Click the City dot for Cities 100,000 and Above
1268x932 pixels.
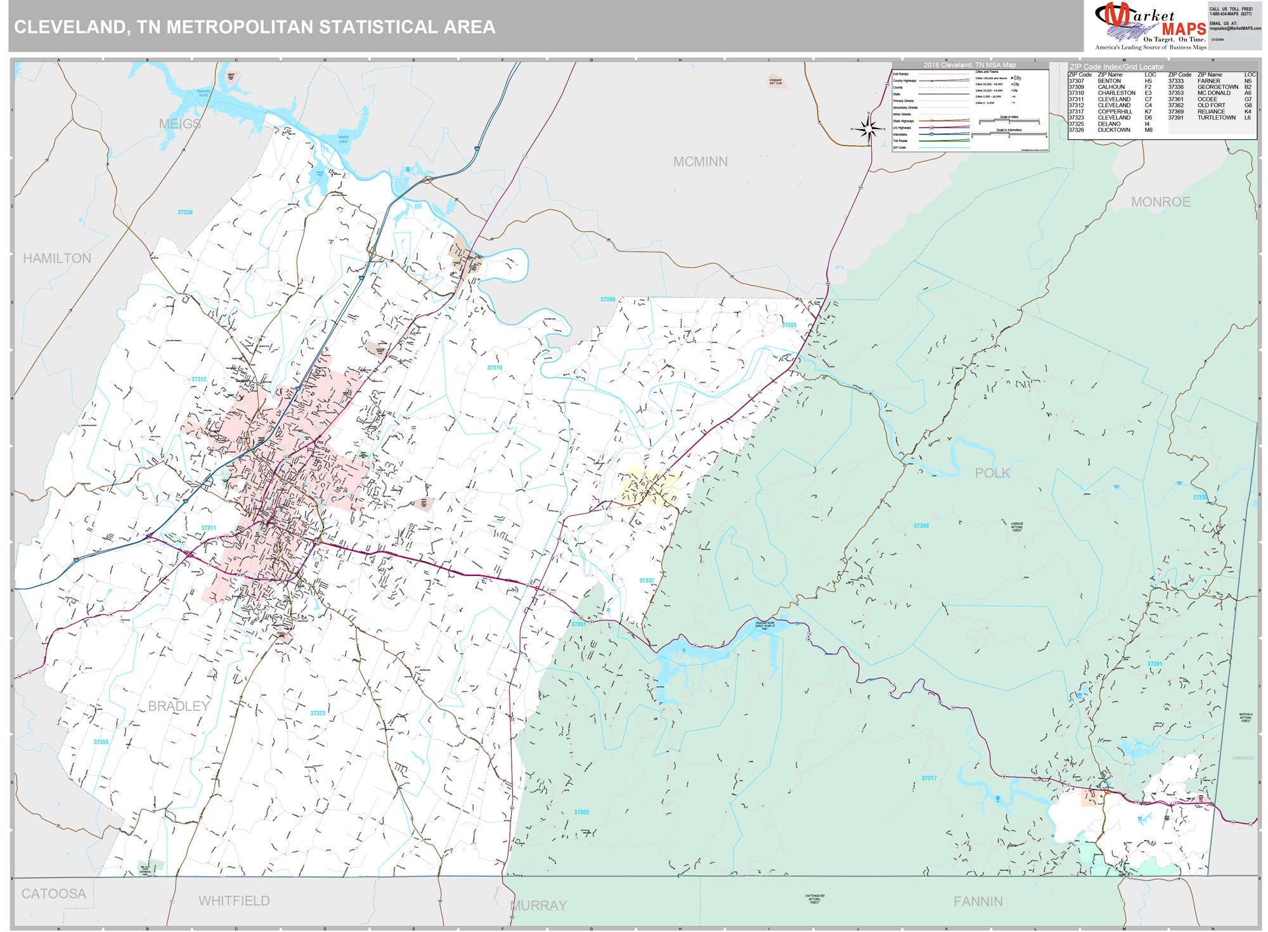[1012, 78]
